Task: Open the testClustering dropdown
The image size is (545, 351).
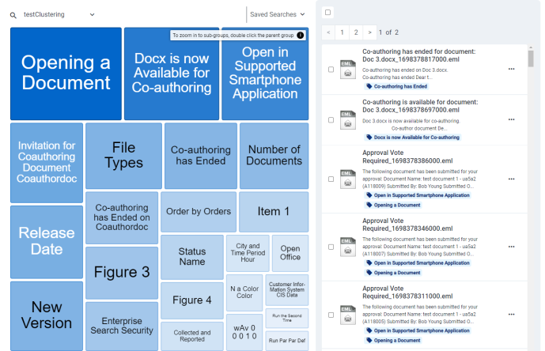Action: pyautogui.click(x=92, y=14)
